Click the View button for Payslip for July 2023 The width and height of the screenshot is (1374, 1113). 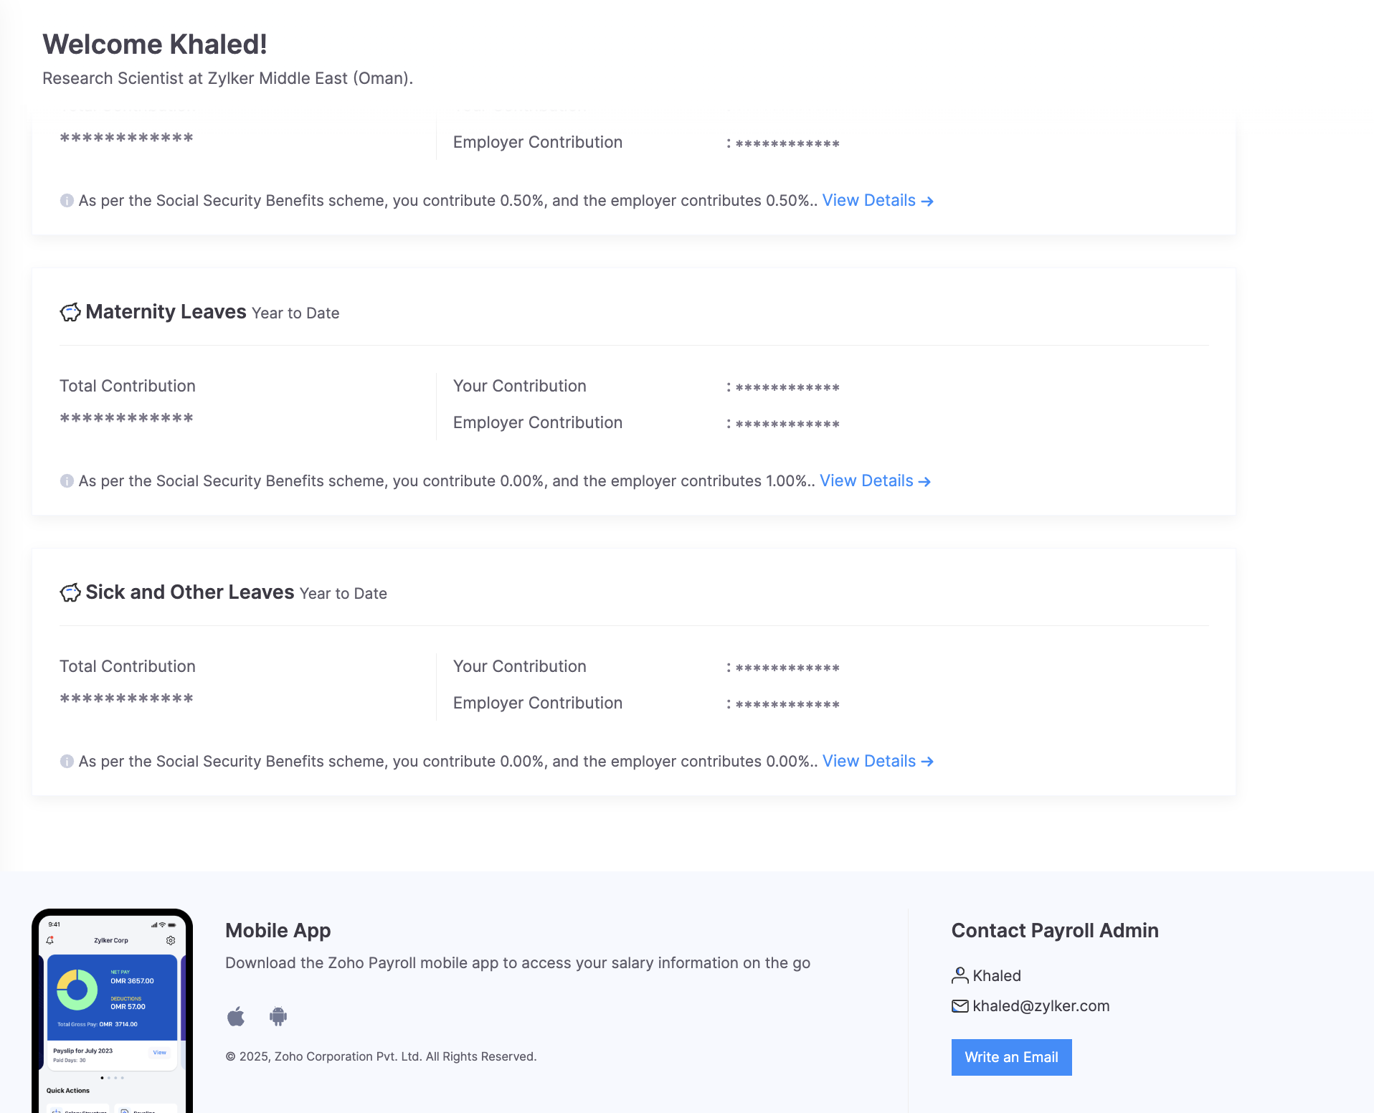pyautogui.click(x=159, y=1053)
